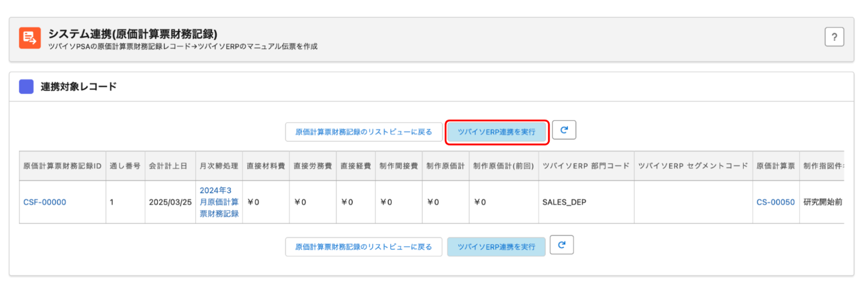Click column header 原価計算票
The image size is (867, 297).
tap(775, 166)
